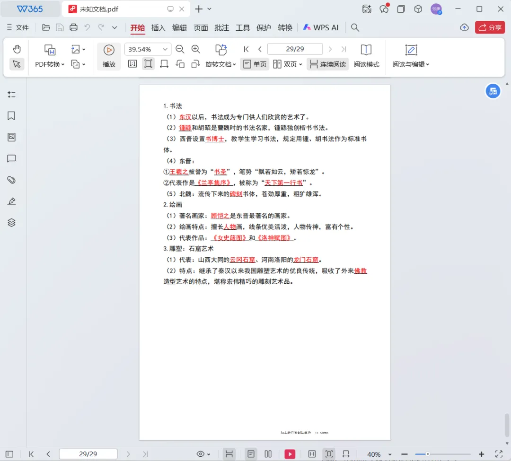Select the Hand tool in the toolbar
Viewport: 511px width, 461px height.
pos(17,48)
